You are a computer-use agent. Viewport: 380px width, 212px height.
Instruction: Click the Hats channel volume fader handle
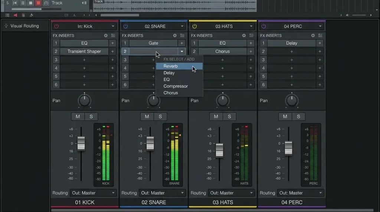click(x=219, y=150)
